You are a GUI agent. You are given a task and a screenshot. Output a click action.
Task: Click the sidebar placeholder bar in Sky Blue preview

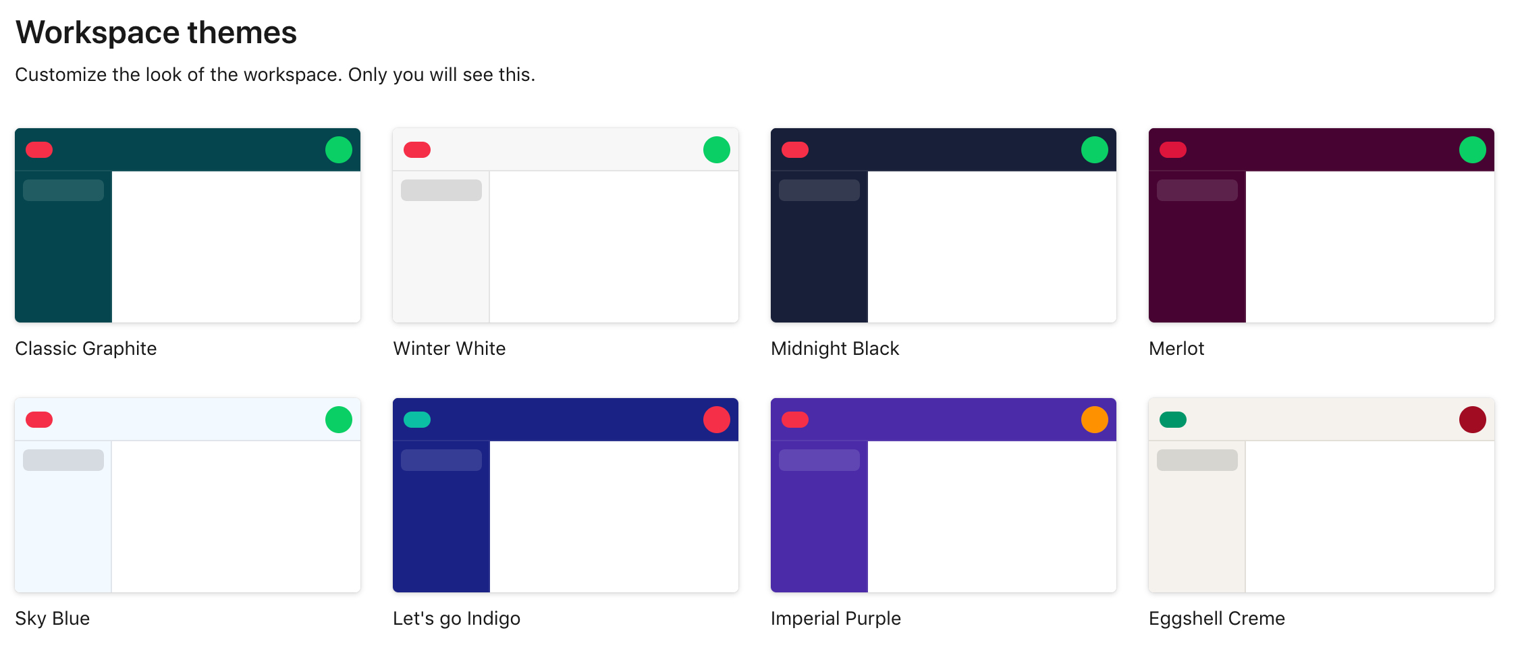click(62, 459)
